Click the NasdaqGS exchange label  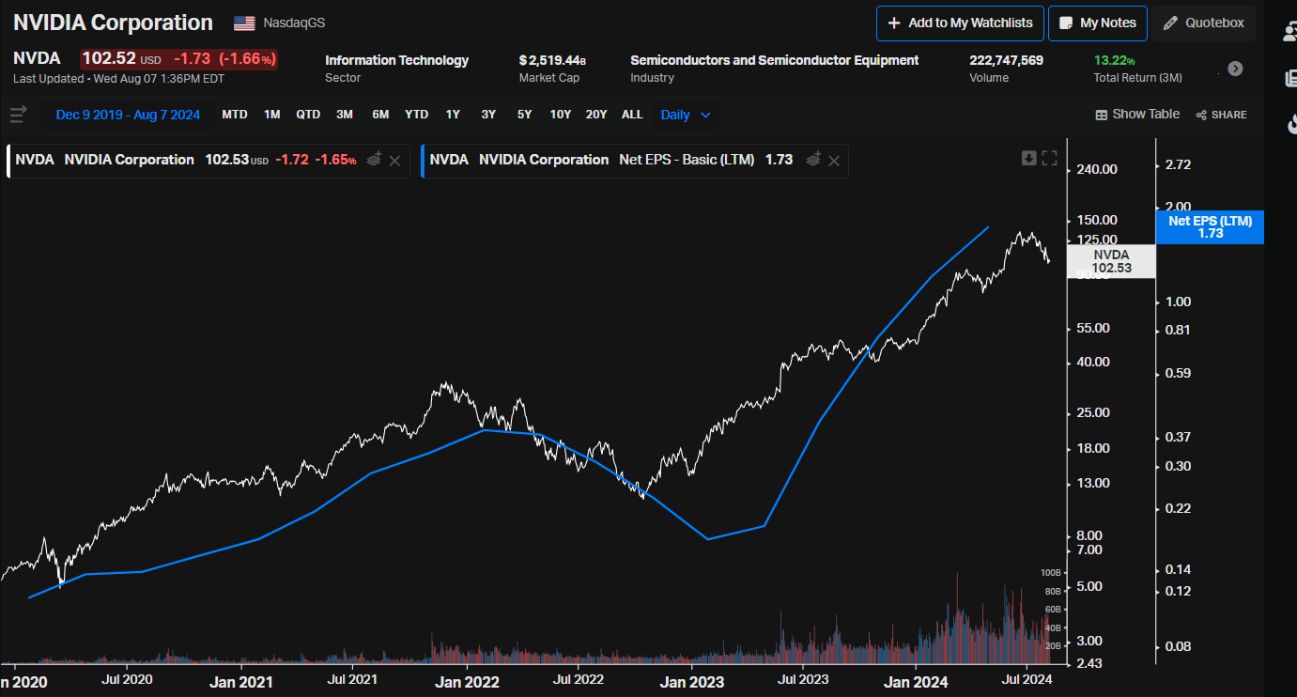pyautogui.click(x=294, y=23)
